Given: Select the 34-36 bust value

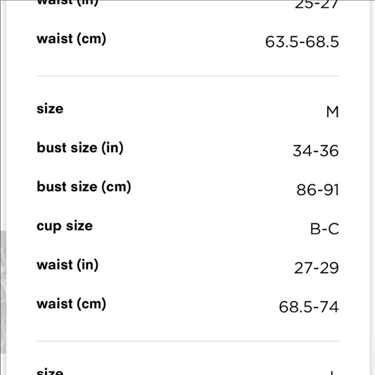Looking at the screenshot, I should (x=316, y=151).
